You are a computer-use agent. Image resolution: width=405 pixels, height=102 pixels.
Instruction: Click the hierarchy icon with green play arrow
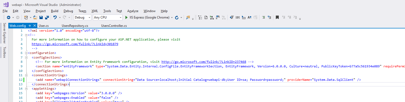tap(212, 17)
